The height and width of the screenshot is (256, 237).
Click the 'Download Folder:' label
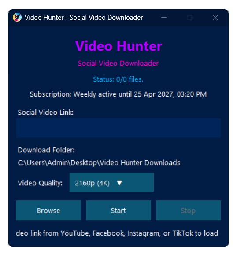pos(46,150)
